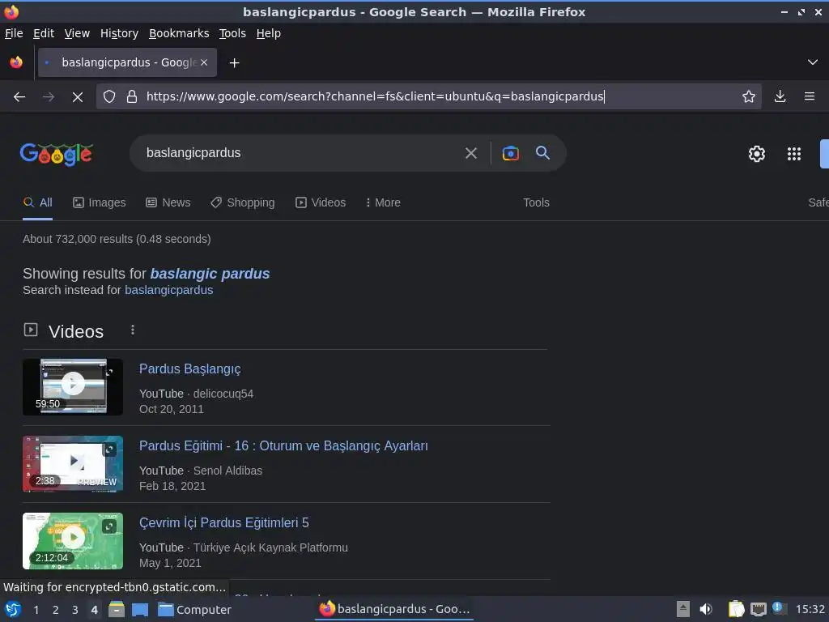Open the Tools menu in menu bar
This screenshot has width=829, height=622.
[232, 33]
